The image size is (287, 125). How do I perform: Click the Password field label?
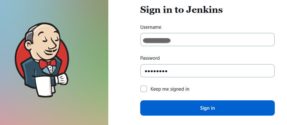pos(150,58)
